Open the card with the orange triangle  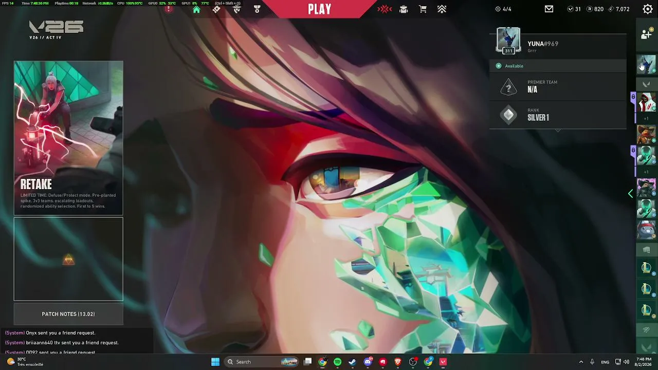pyautogui.click(x=68, y=259)
